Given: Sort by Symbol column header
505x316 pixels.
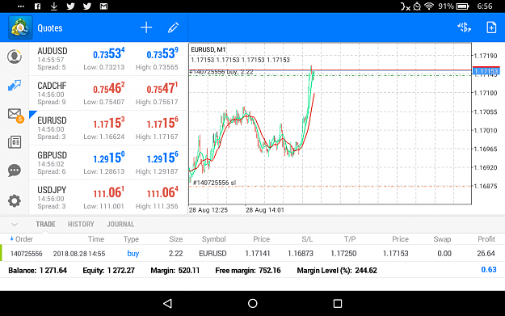Looking at the screenshot, I should pyautogui.click(x=213, y=239).
